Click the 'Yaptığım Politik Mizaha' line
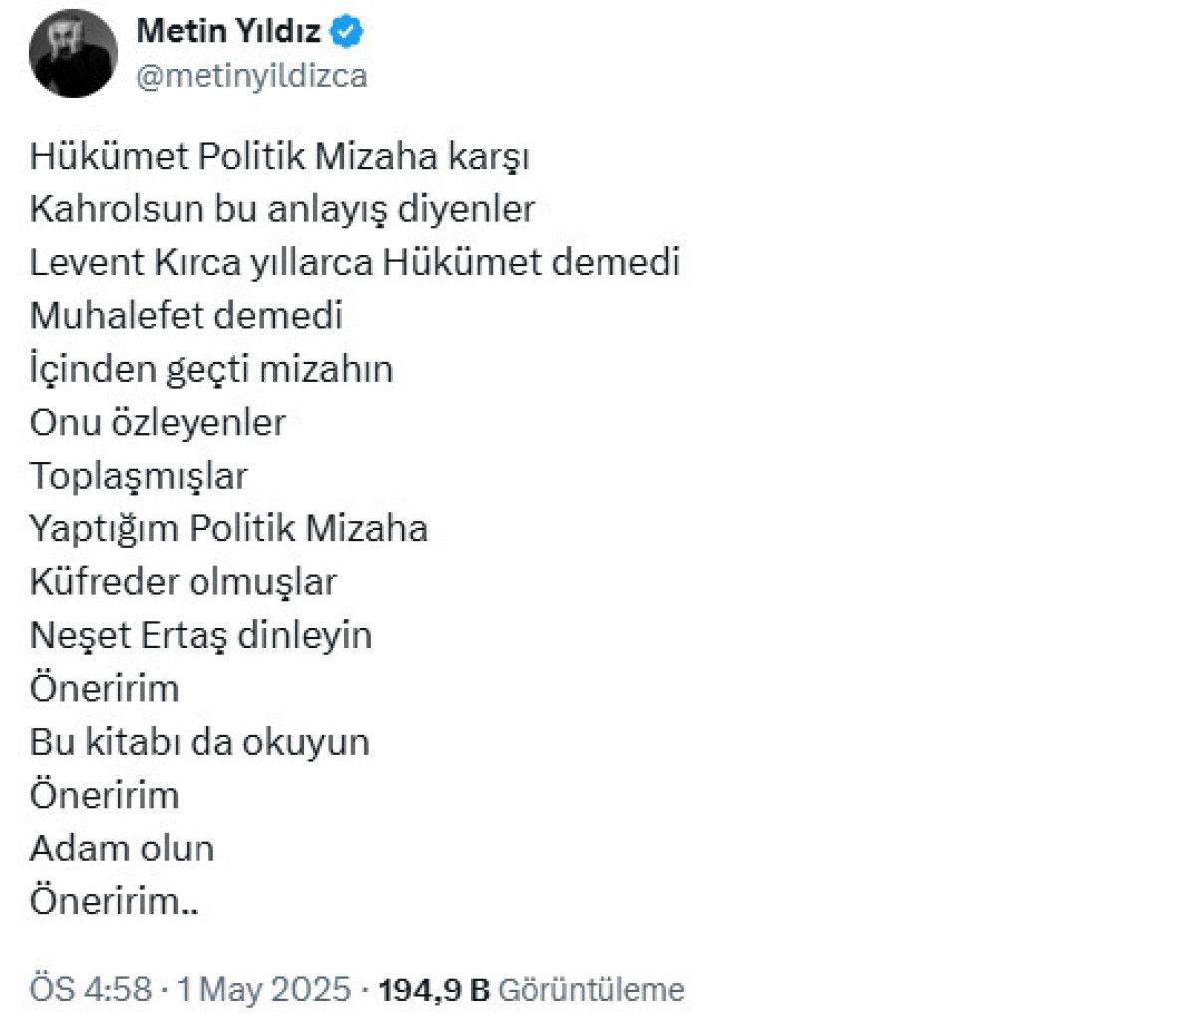This screenshot has width=1197, height=1021. tap(228, 528)
